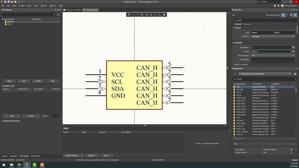Image resolution: width=299 pixels, height=168 pixels.
Task: Click the red Camtasia recorder taskbar icon
Action: tap(42, 165)
